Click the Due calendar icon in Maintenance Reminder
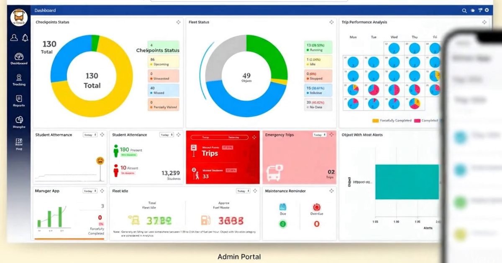 [x=283, y=207]
